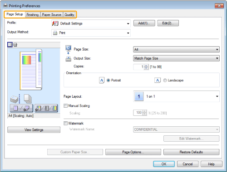This screenshot has width=227, height=172.
Task: Switch to the Quality tab
Action: (x=69, y=14)
